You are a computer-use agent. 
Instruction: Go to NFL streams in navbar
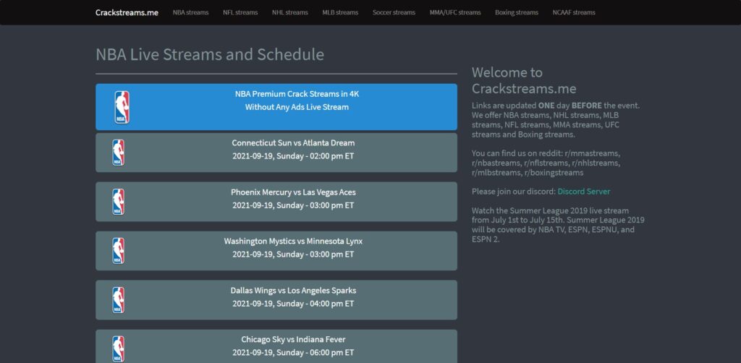[x=240, y=13]
